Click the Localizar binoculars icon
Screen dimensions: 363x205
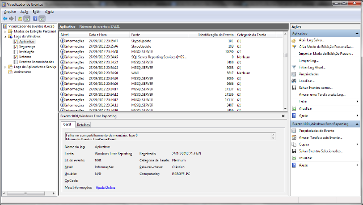(x=294, y=81)
